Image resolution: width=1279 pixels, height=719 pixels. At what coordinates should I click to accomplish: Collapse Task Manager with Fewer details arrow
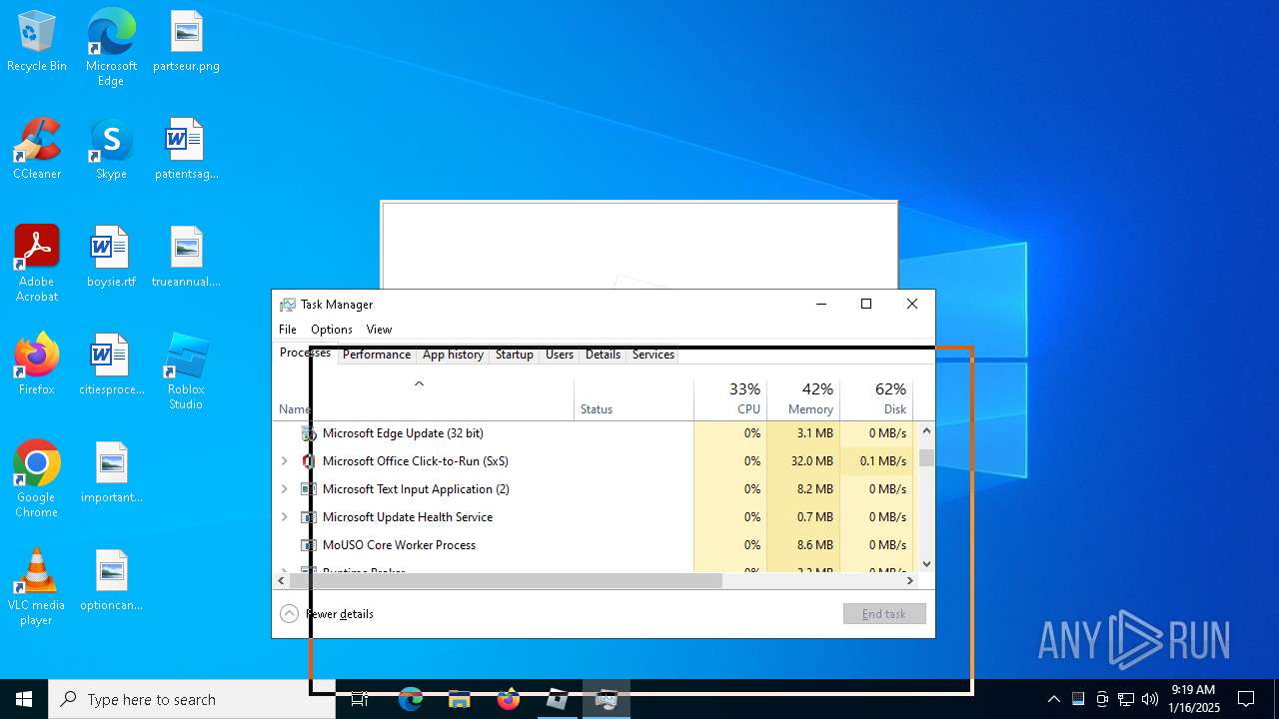[289, 614]
